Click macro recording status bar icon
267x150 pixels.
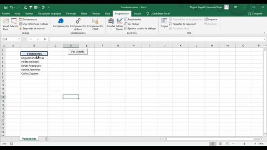(11, 144)
